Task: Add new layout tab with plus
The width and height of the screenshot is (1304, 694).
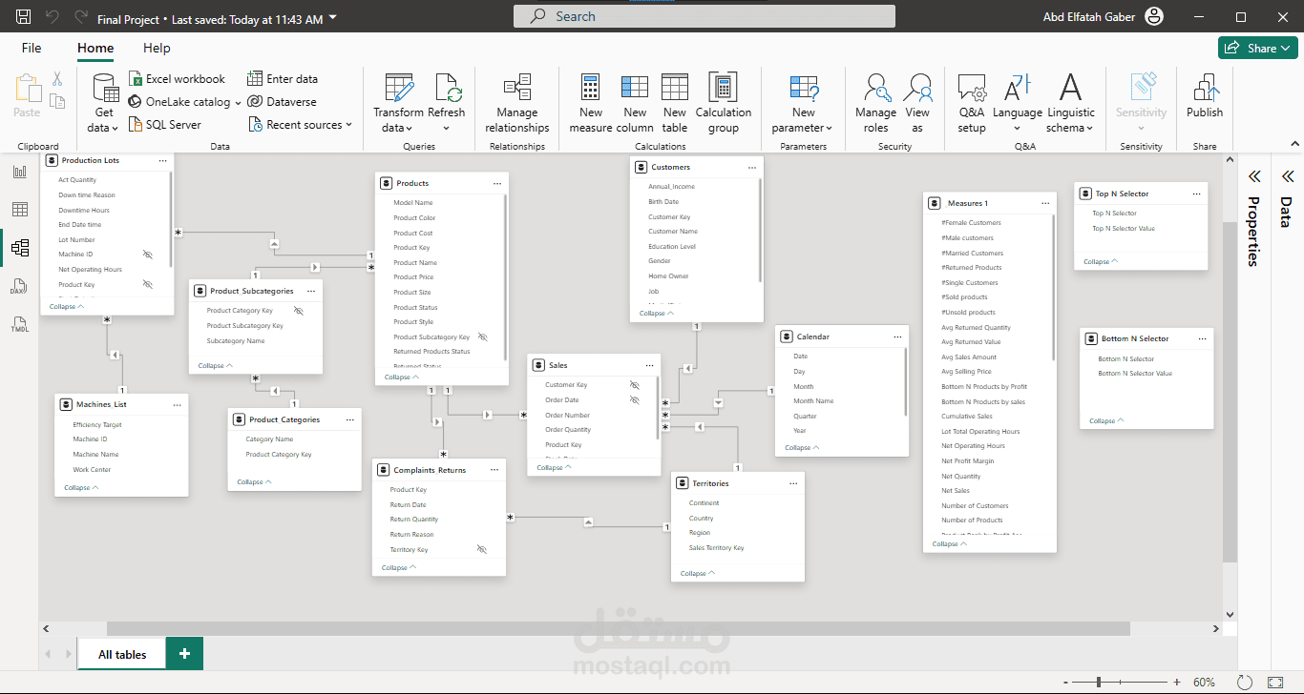Action: (184, 654)
